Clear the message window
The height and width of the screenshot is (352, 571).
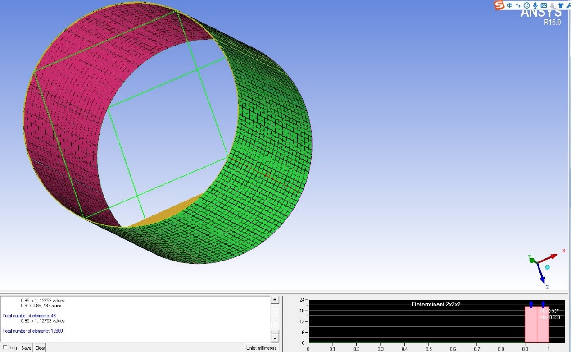(x=40, y=347)
